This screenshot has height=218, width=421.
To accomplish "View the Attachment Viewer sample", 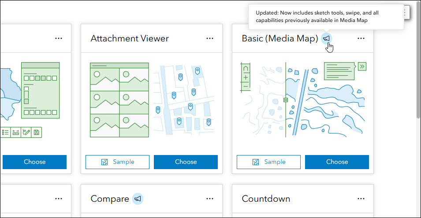I will 117,162.
